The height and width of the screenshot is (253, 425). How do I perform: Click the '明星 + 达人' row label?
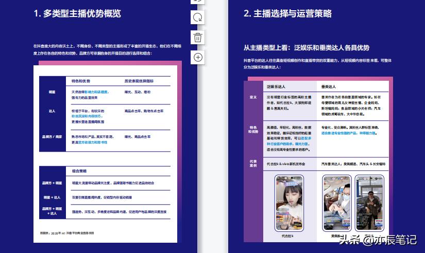point(52,197)
